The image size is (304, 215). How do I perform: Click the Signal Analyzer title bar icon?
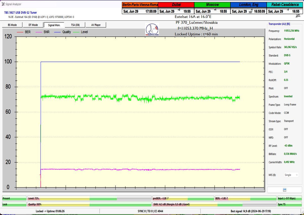[3, 4]
